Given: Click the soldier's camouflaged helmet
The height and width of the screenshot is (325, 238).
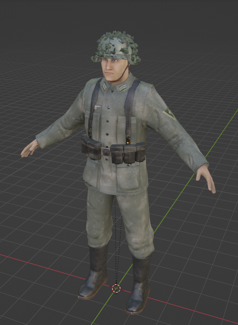Looking at the screenshot, I should (116, 47).
